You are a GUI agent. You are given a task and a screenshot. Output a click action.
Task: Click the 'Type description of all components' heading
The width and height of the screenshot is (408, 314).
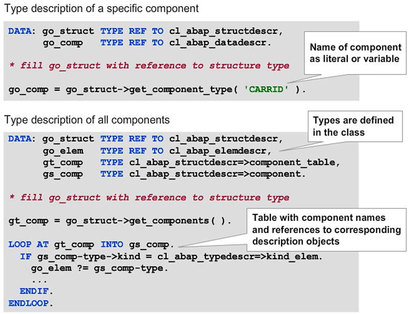coord(87,120)
